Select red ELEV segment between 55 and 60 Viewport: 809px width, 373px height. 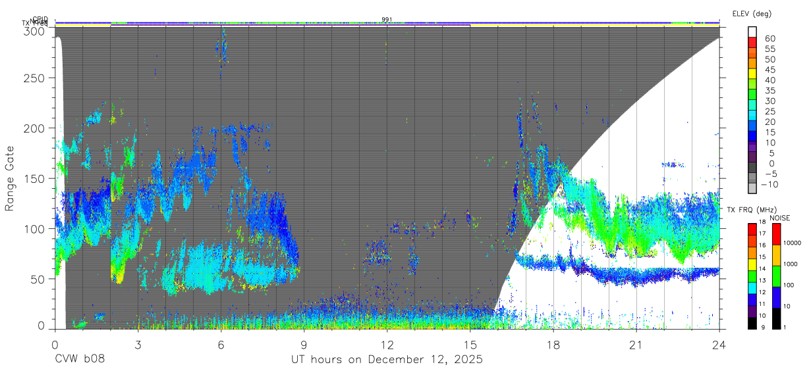coord(752,43)
